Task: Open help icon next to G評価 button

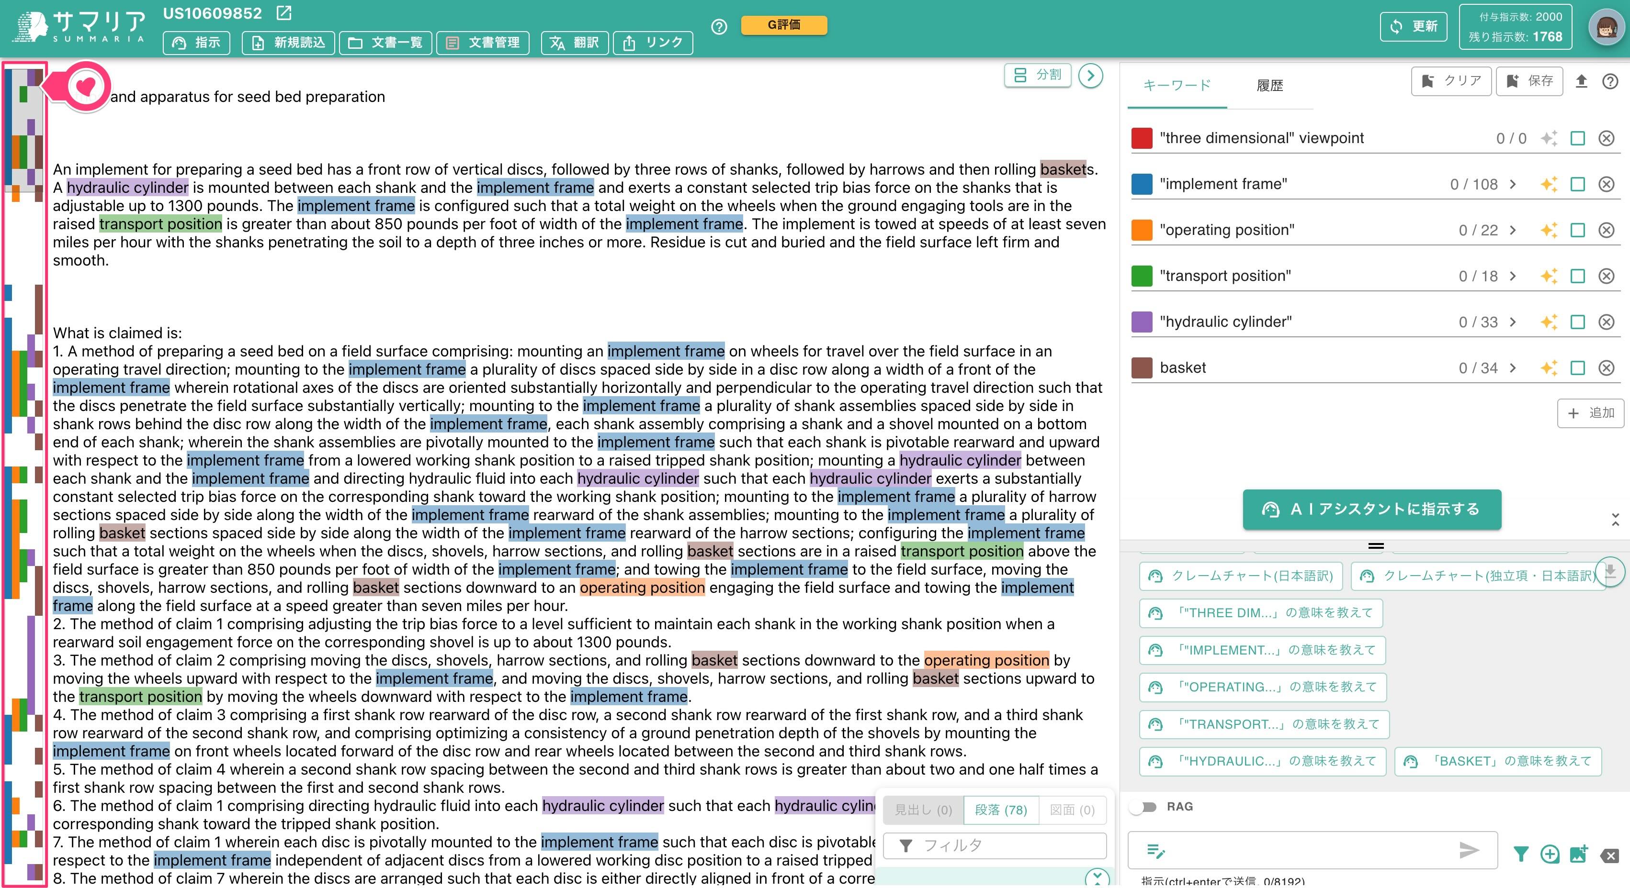Action: 719,26
